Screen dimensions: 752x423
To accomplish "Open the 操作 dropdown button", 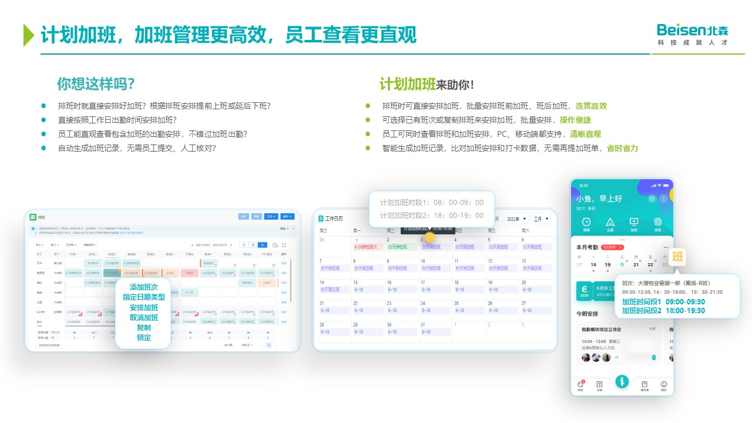I will 287,216.
